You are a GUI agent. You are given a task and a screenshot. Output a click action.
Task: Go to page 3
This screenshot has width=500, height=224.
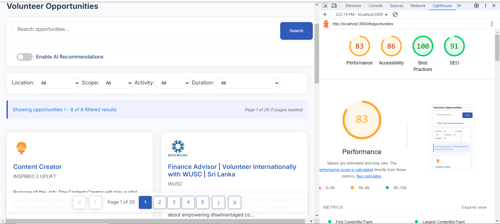[174, 202]
